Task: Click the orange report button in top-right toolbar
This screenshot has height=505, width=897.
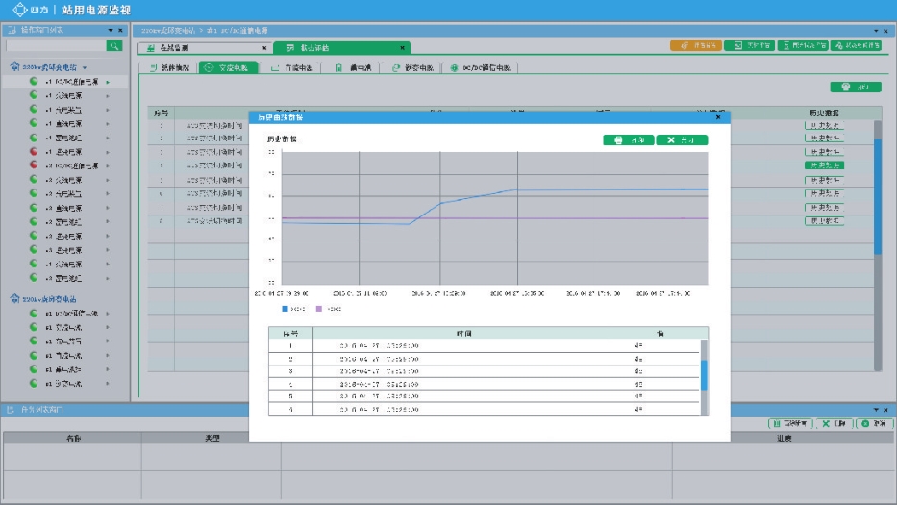Action: [695, 45]
